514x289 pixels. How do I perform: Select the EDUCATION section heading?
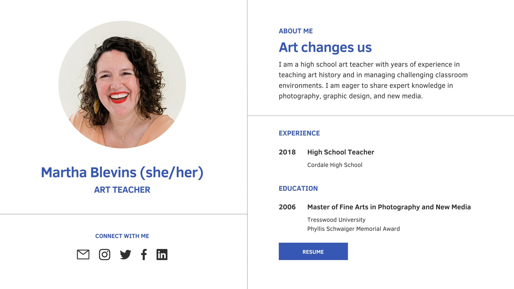coord(298,188)
